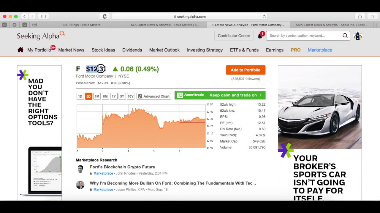Select the 5Y chart range
380x213 pixels.
[122, 96]
